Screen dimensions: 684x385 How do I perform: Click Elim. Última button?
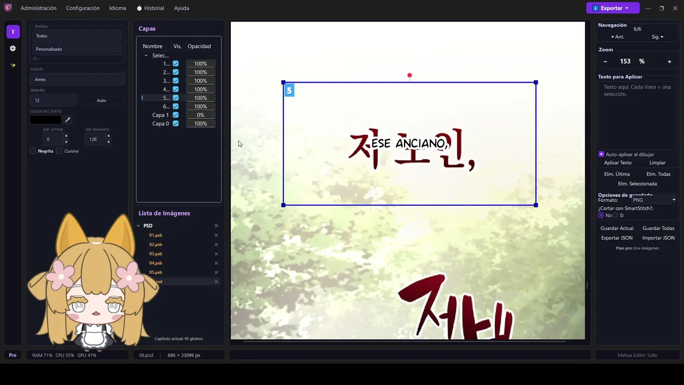point(617,174)
